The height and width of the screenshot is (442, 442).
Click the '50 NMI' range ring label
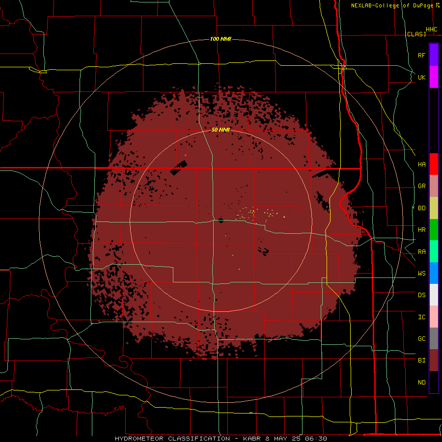[x=221, y=130]
